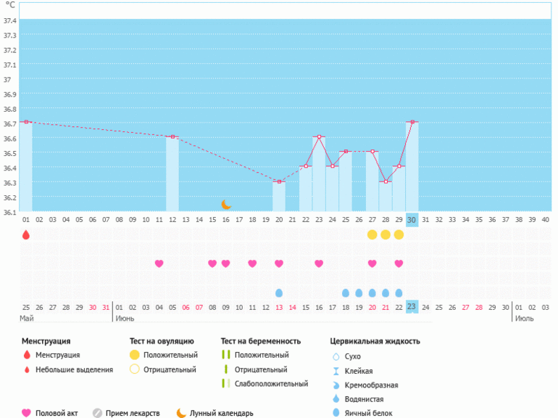Click the 'Отрицательный' ovulation legend circle
The image size is (558, 418).
(134, 369)
